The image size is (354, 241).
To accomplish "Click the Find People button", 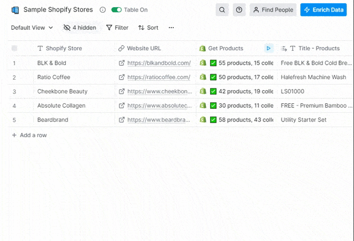I will 273,10.
